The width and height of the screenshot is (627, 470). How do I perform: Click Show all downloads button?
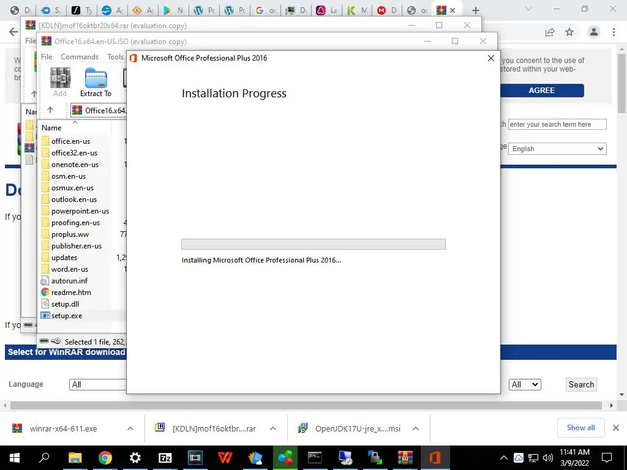[580, 428]
